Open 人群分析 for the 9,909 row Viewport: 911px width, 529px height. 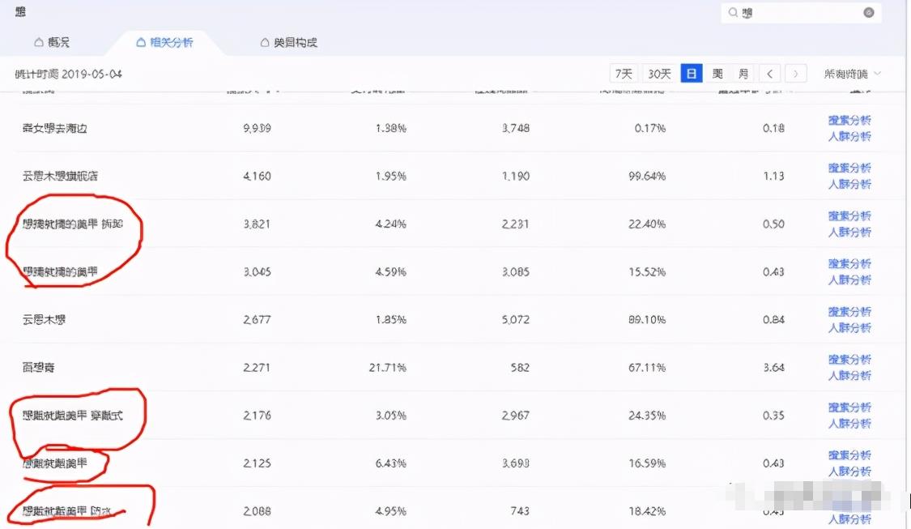click(x=849, y=137)
